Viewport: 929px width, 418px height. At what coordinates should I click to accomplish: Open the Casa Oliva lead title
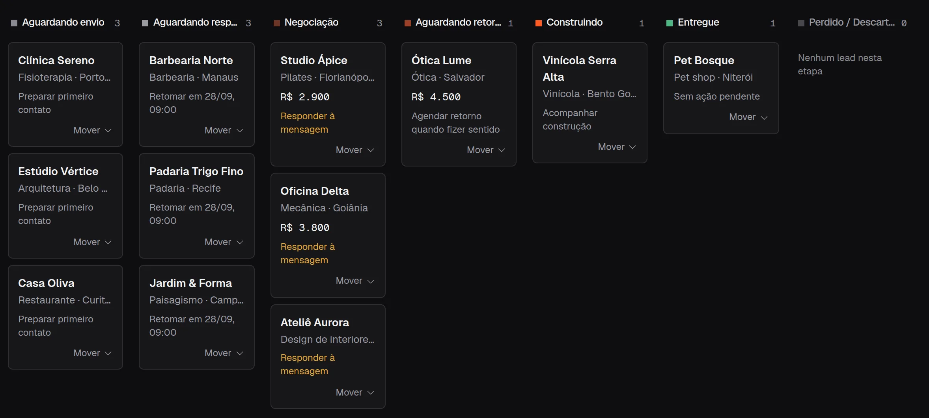point(46,283)
